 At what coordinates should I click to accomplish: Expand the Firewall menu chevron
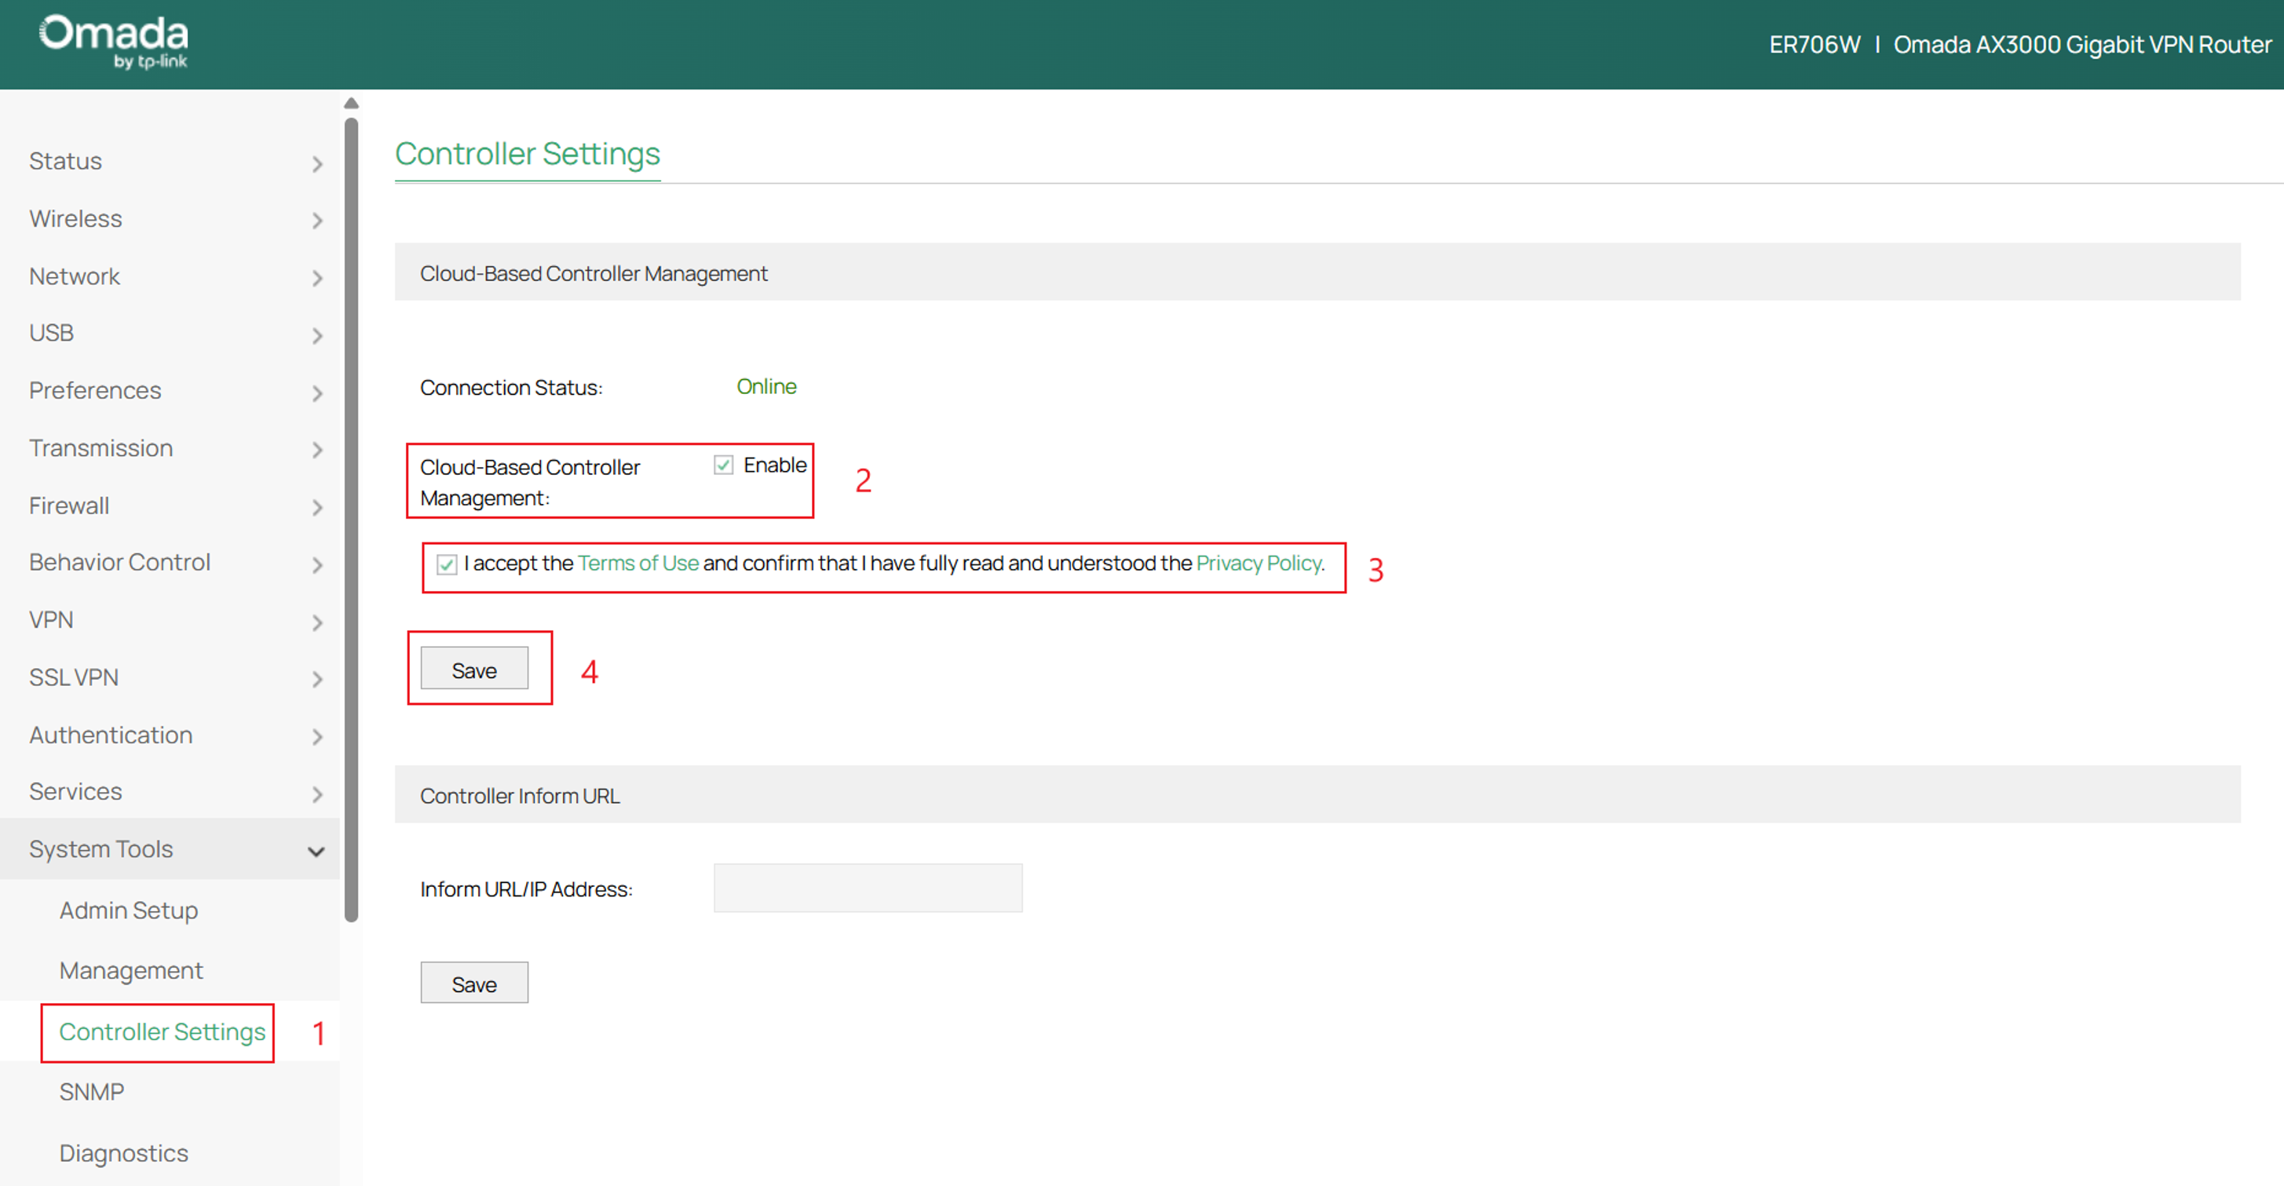click(317, 508)
